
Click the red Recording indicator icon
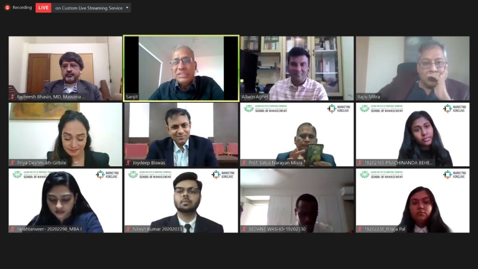[7, 7]
